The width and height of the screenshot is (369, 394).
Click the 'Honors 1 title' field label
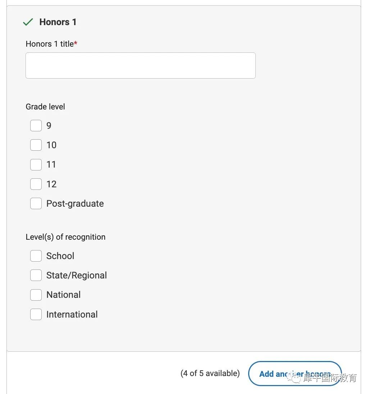click(50, 44)
